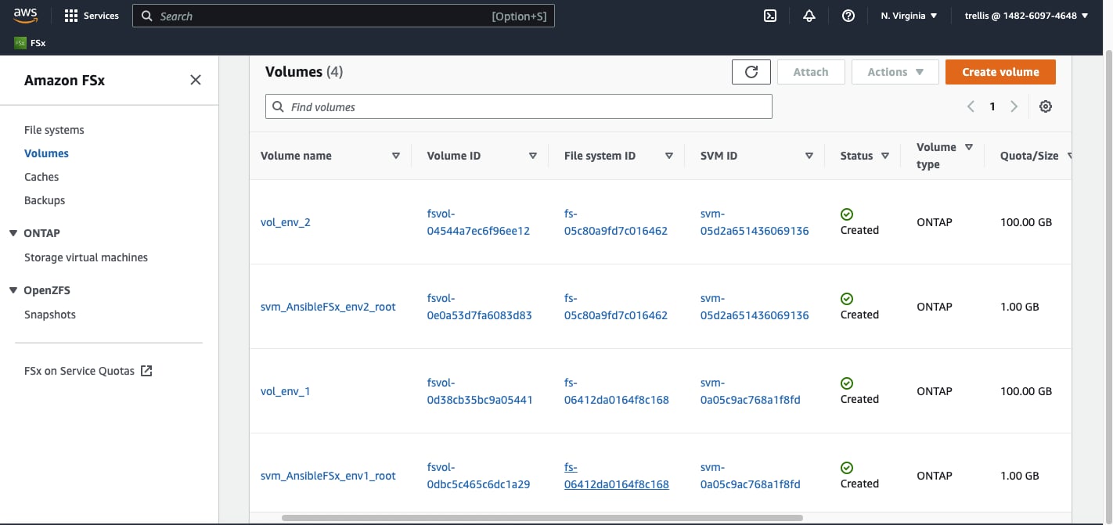Open volume ID fsvol-04544a7ec6f96ee12
Image resolution: width=1113 pixels, height=525 pixels.
click(478, 222)
